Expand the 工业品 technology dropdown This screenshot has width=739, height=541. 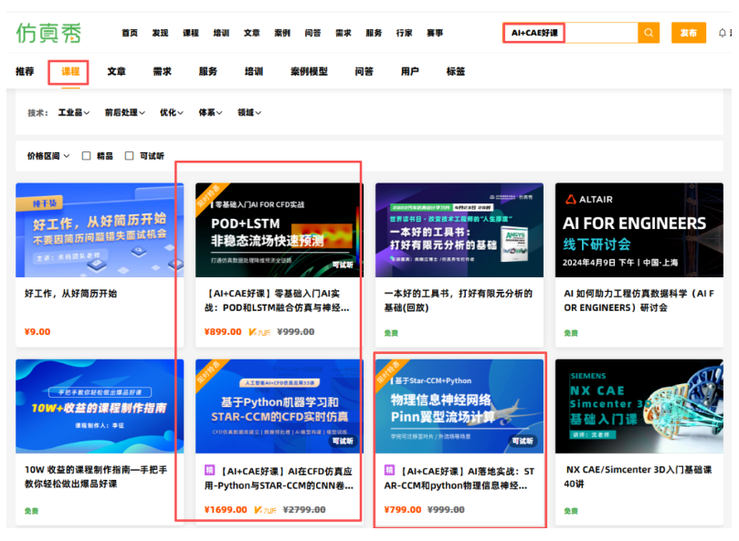pyautogui.click(x=74, y=112)
